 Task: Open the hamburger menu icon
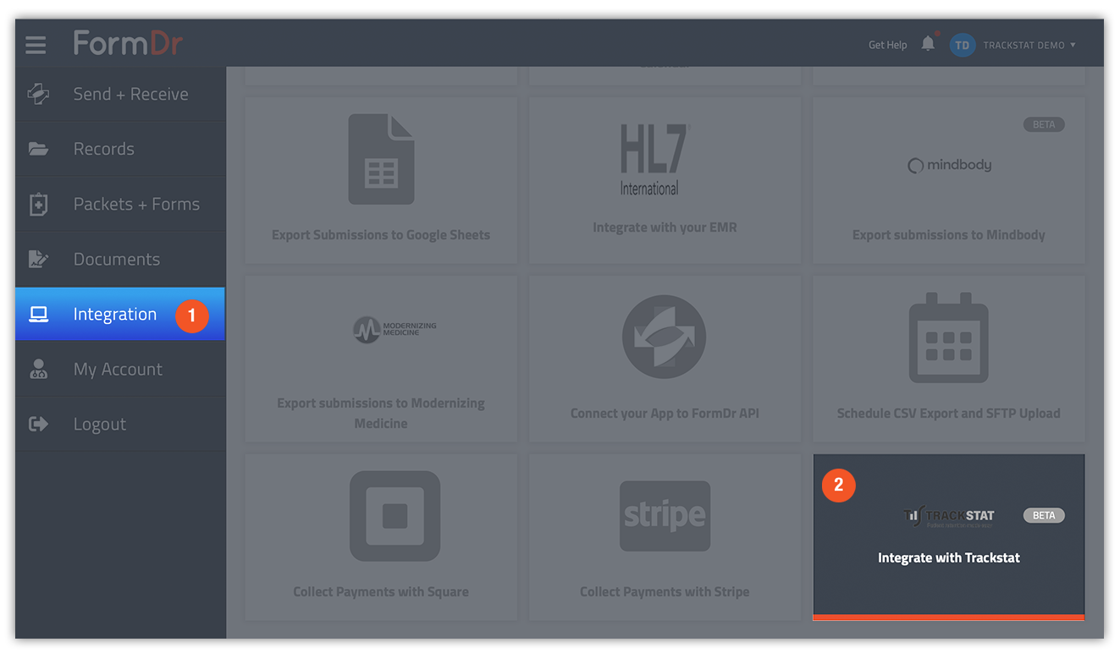[36, 44]
